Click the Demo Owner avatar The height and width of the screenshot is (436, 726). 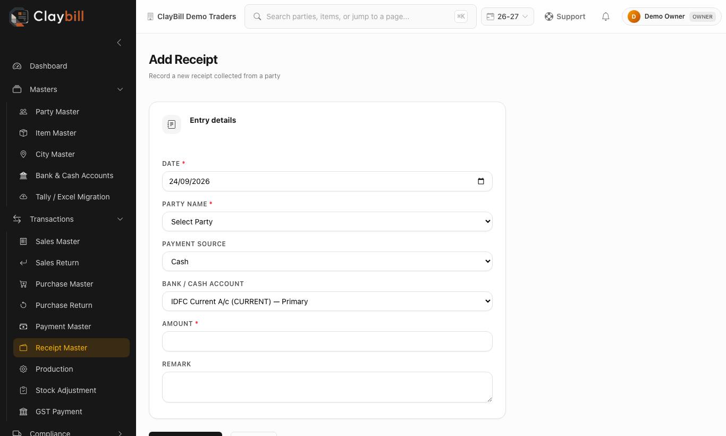(x=634, y=16)
